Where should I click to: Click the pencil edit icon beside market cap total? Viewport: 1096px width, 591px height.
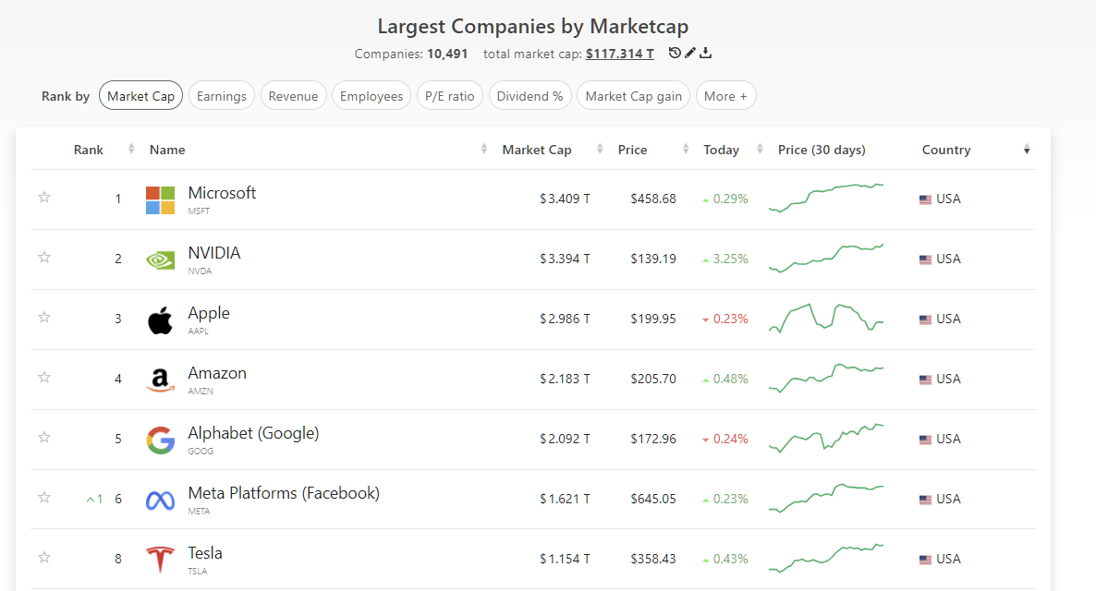[x=690, y=53]
